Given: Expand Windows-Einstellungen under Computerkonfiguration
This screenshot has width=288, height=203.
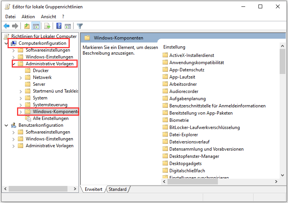Looking at the screenshot, I should click(x=13, y=57).
